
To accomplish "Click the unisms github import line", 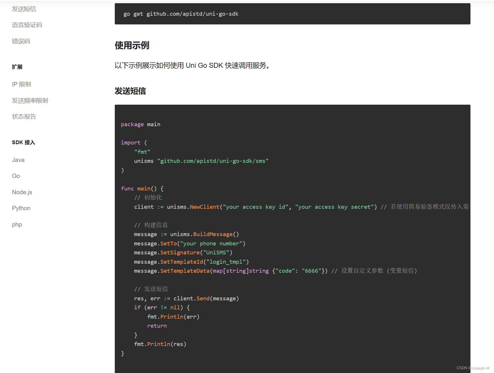I will [201, 161].
